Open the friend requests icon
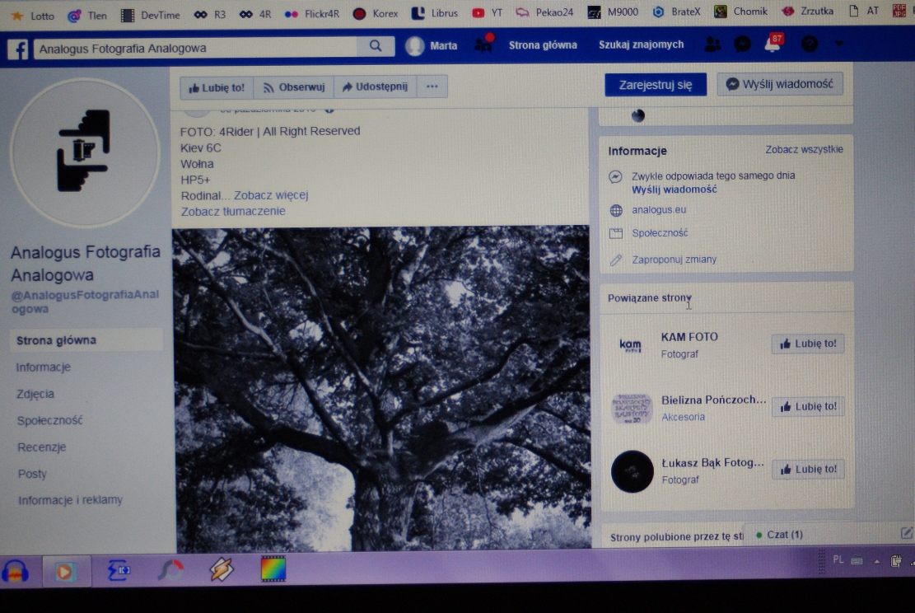The image size is (915, 613). (713, 45)
